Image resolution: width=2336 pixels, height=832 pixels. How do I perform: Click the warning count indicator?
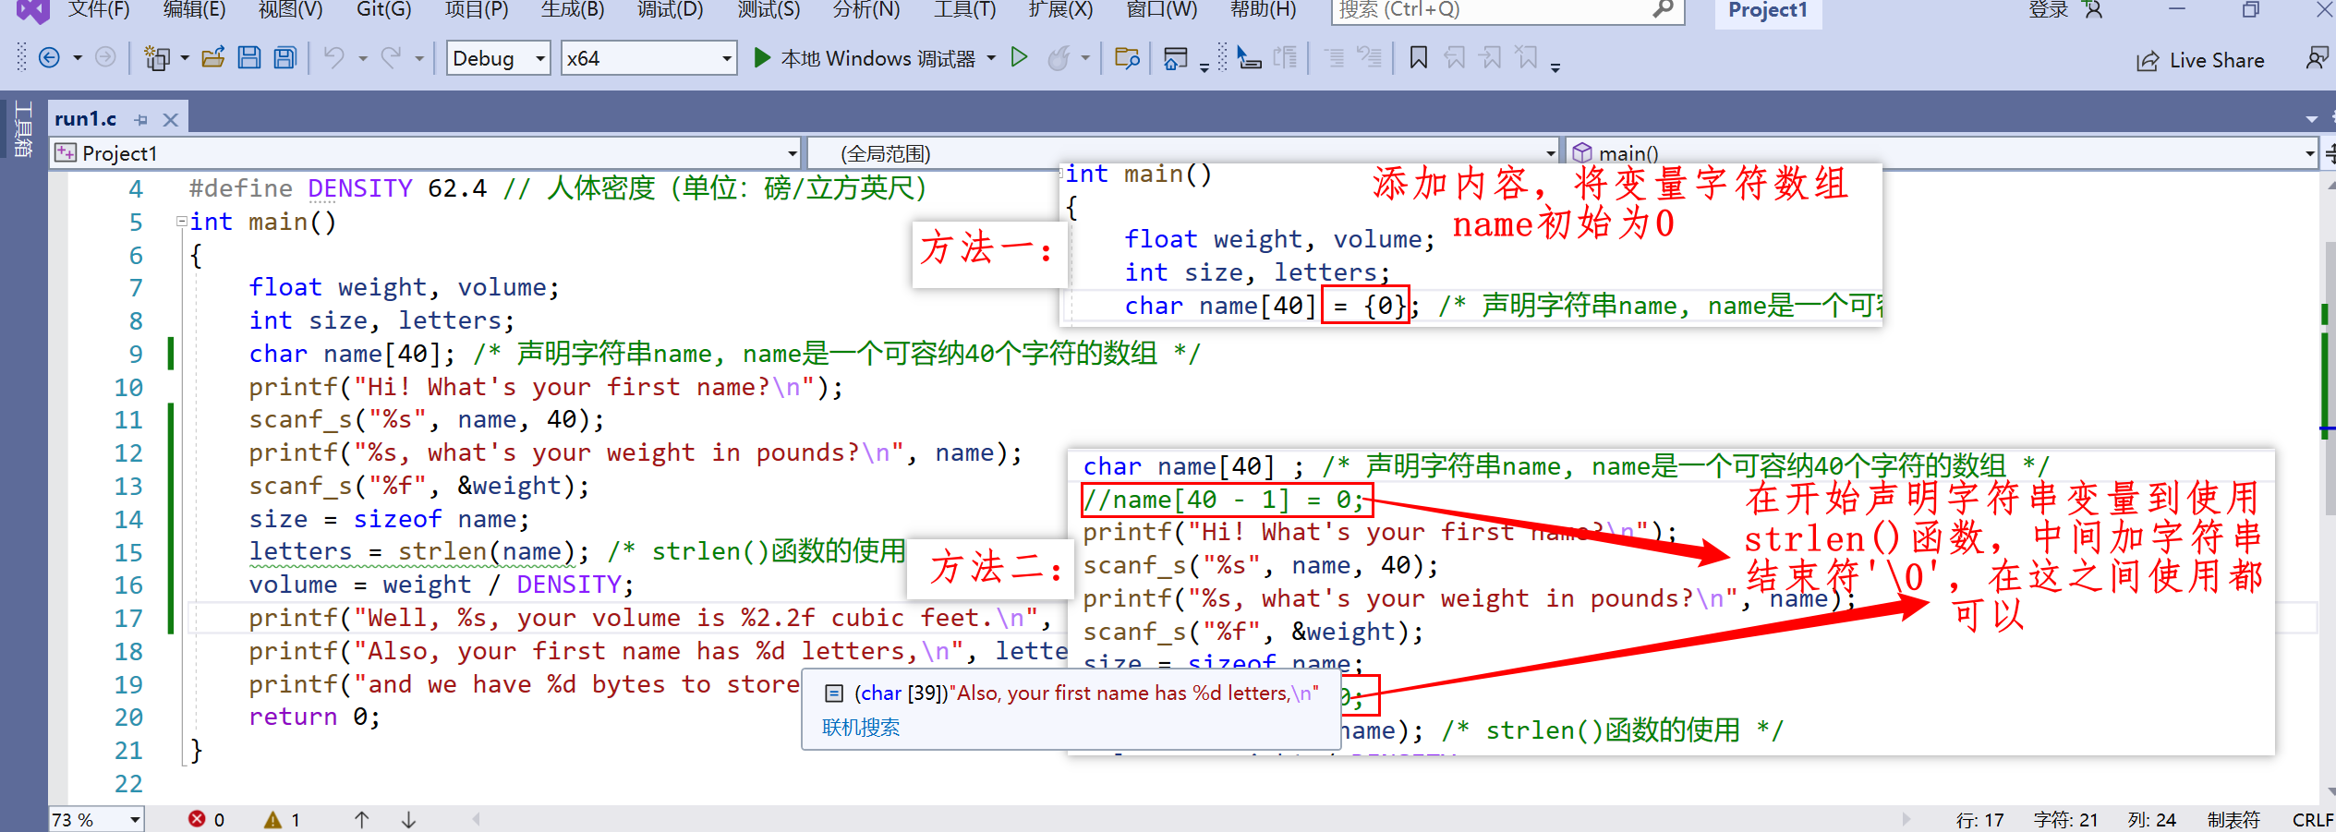(282, 819)
